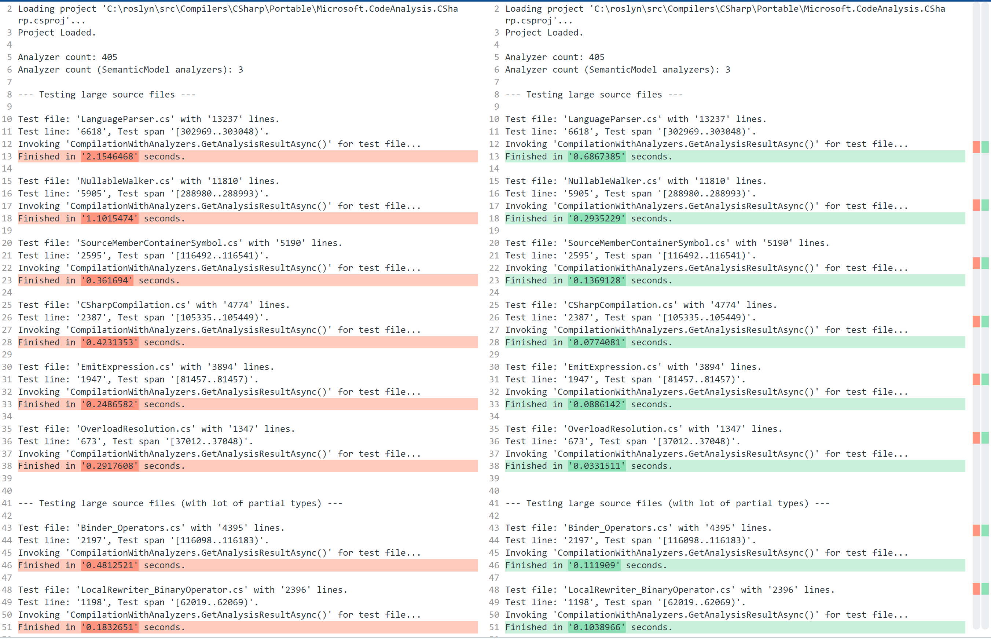Screen dimensions: 991x639
Task: Click the added value '0.0331511' in right pane
Action: coord(597,466)
